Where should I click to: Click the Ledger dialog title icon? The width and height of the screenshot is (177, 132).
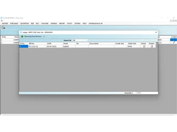21,32
